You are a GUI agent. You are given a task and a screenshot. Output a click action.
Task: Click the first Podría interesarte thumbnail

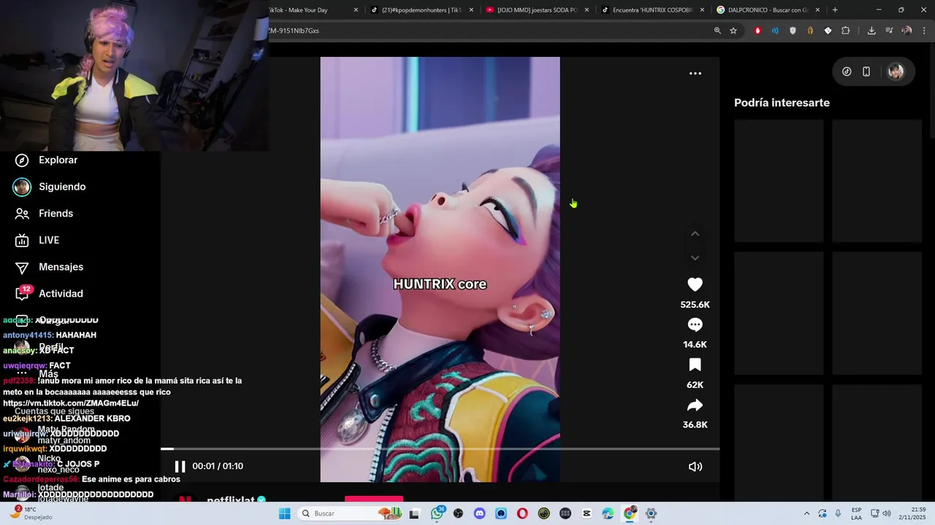tap(779, 181)
